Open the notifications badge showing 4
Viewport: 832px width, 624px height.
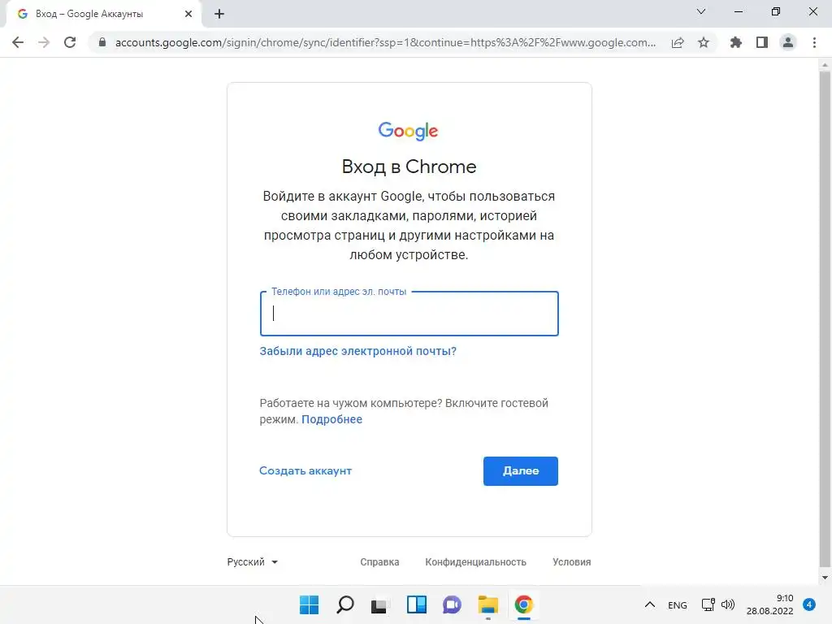[x=808, y=604]
